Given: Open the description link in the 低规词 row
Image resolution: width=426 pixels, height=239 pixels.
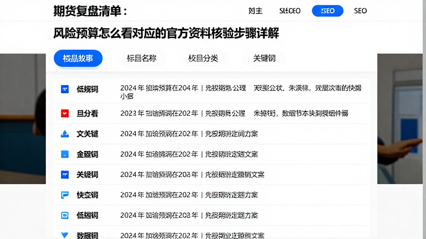Looking at the screenshot, I should point(241,92).
